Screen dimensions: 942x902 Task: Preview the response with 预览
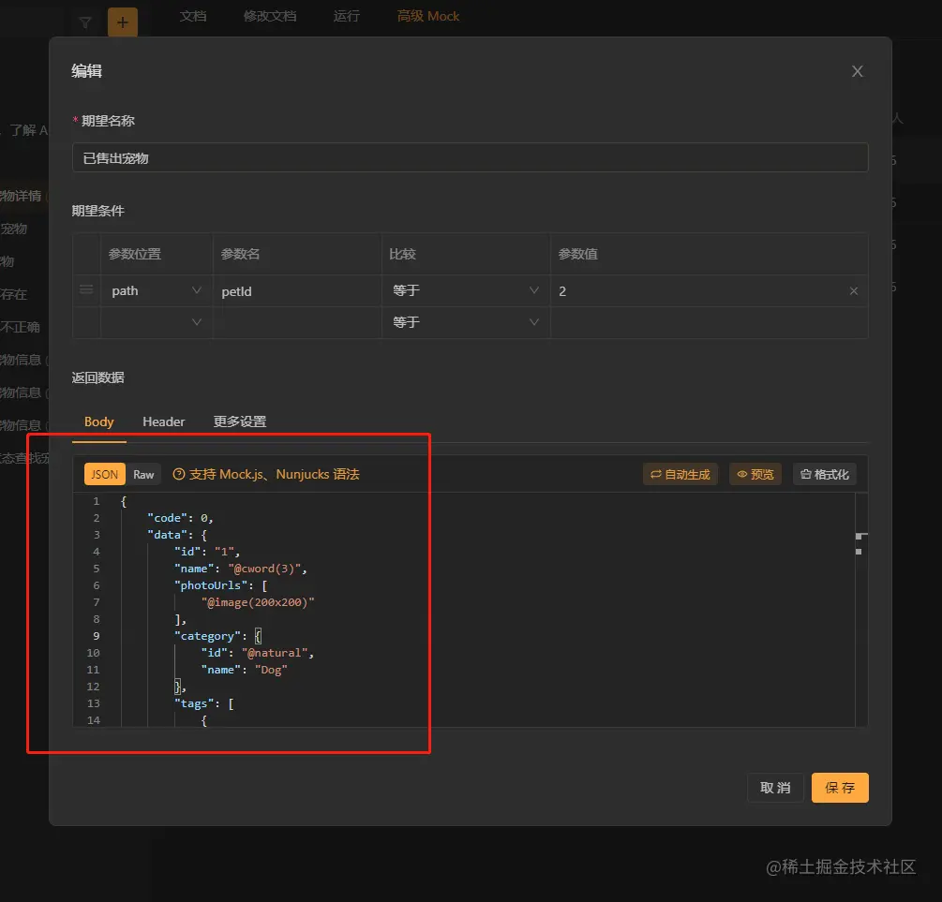(755, 475)
